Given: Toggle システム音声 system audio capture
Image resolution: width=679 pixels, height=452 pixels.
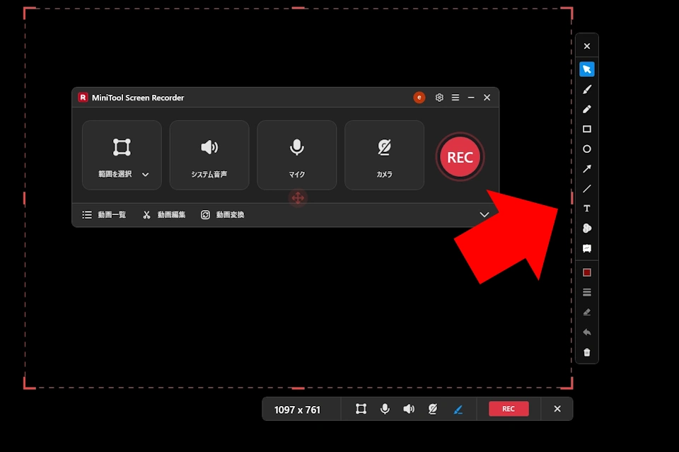Looking at the screenshot, I should pos(209,155).
